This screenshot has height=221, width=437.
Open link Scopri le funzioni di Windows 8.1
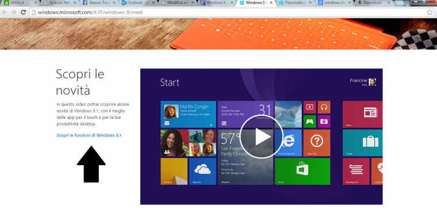point(89,135)
